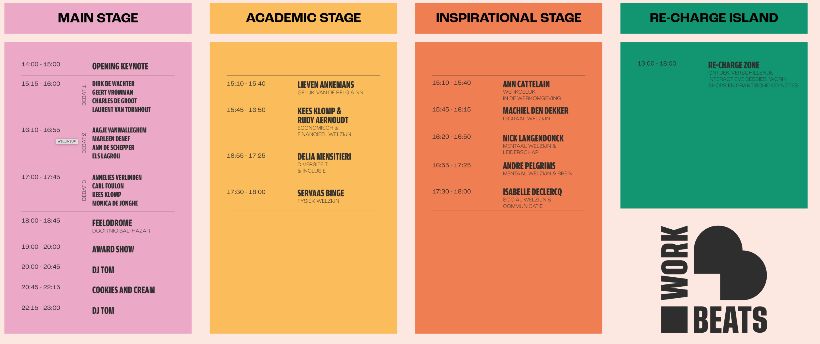The width and height of the screenshot is (820, 344).
Task: Open the RE-CHARGE ISLAND header
Action: (x=714, y=18)
